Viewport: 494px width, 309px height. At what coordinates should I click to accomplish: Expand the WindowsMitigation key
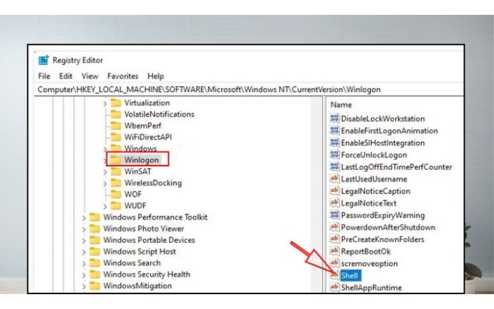click(x=84, y=286)
